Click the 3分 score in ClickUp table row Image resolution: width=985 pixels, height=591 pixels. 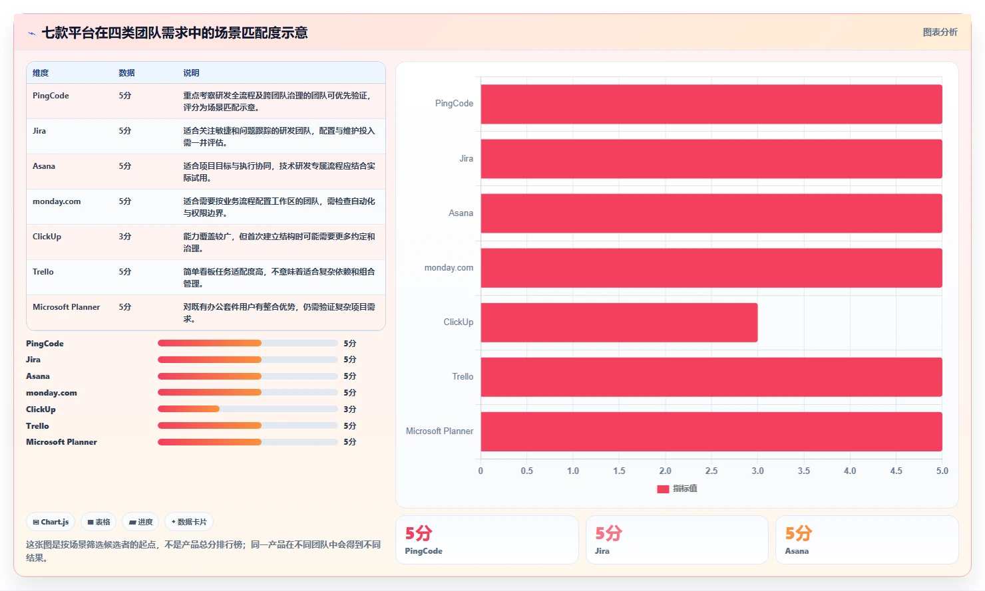pyautogui.click(x=125, y=237)
